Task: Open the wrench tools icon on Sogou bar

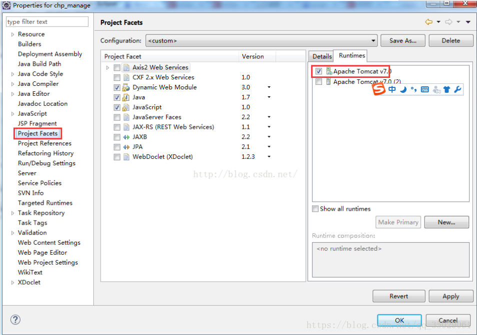Action: tap(457, 89)
